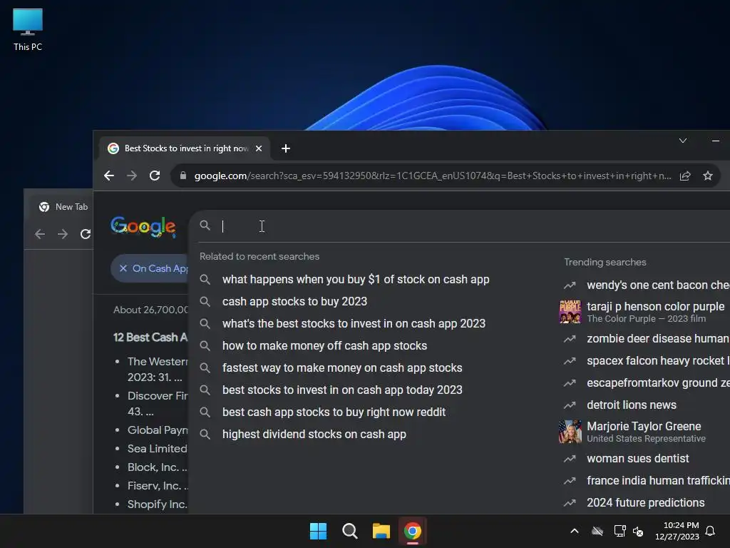Click magnifier icon in search box
The width and height of the screenshot is (730, 548).
click(x=205, y=225)
